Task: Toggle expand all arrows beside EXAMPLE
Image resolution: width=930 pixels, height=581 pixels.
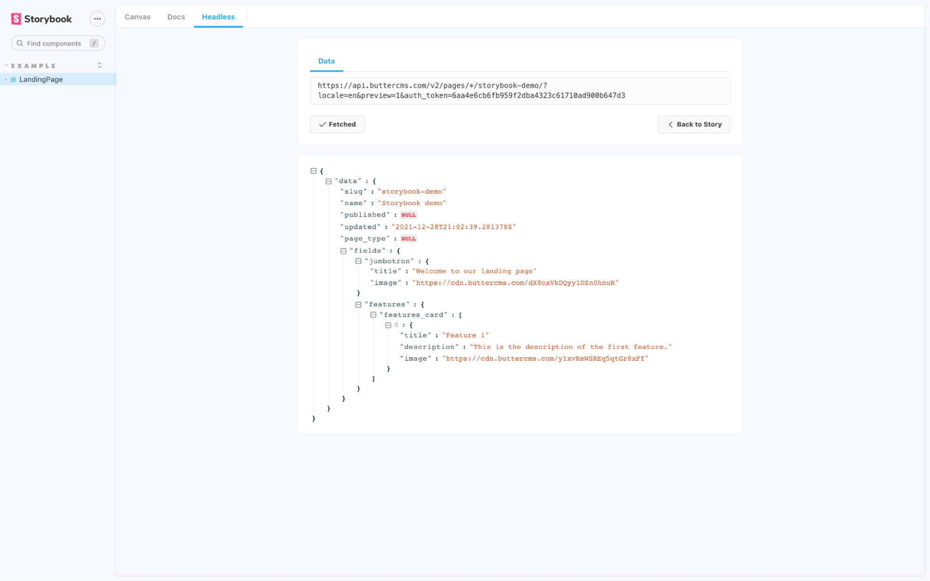Action: coord(100,66)
